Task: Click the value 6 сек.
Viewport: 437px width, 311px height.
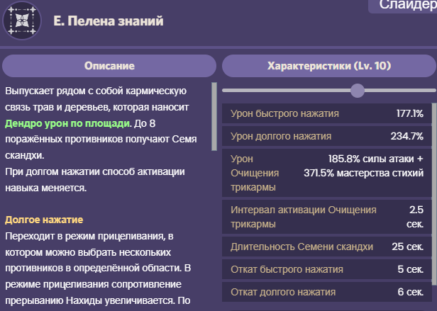Action: coord(411,292)
